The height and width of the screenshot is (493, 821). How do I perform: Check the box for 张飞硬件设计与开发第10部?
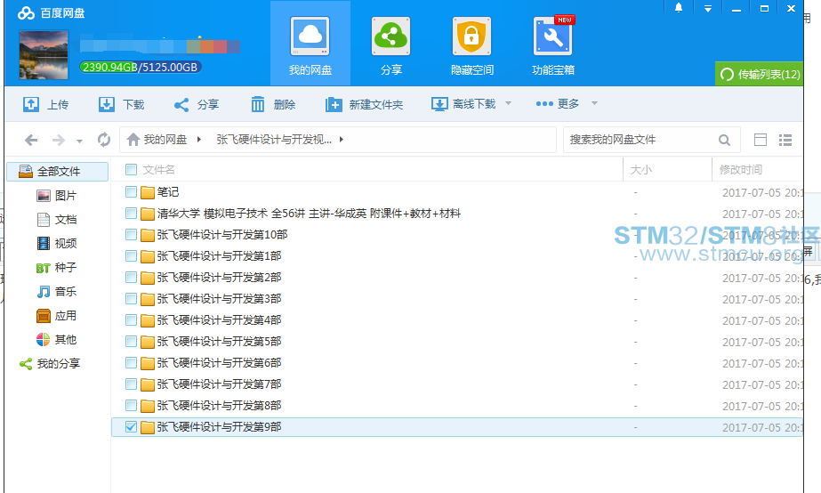pos(131,235)
